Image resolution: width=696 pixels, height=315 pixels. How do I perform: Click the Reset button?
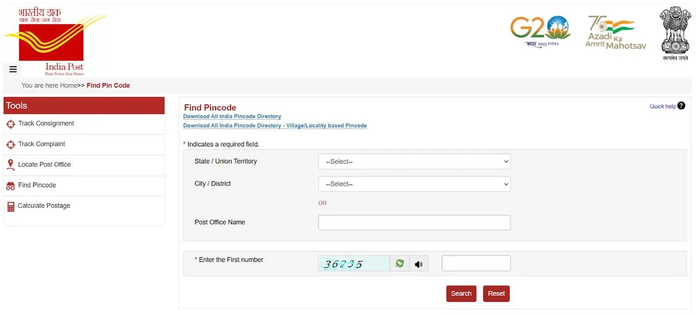(x=496, y=294)
